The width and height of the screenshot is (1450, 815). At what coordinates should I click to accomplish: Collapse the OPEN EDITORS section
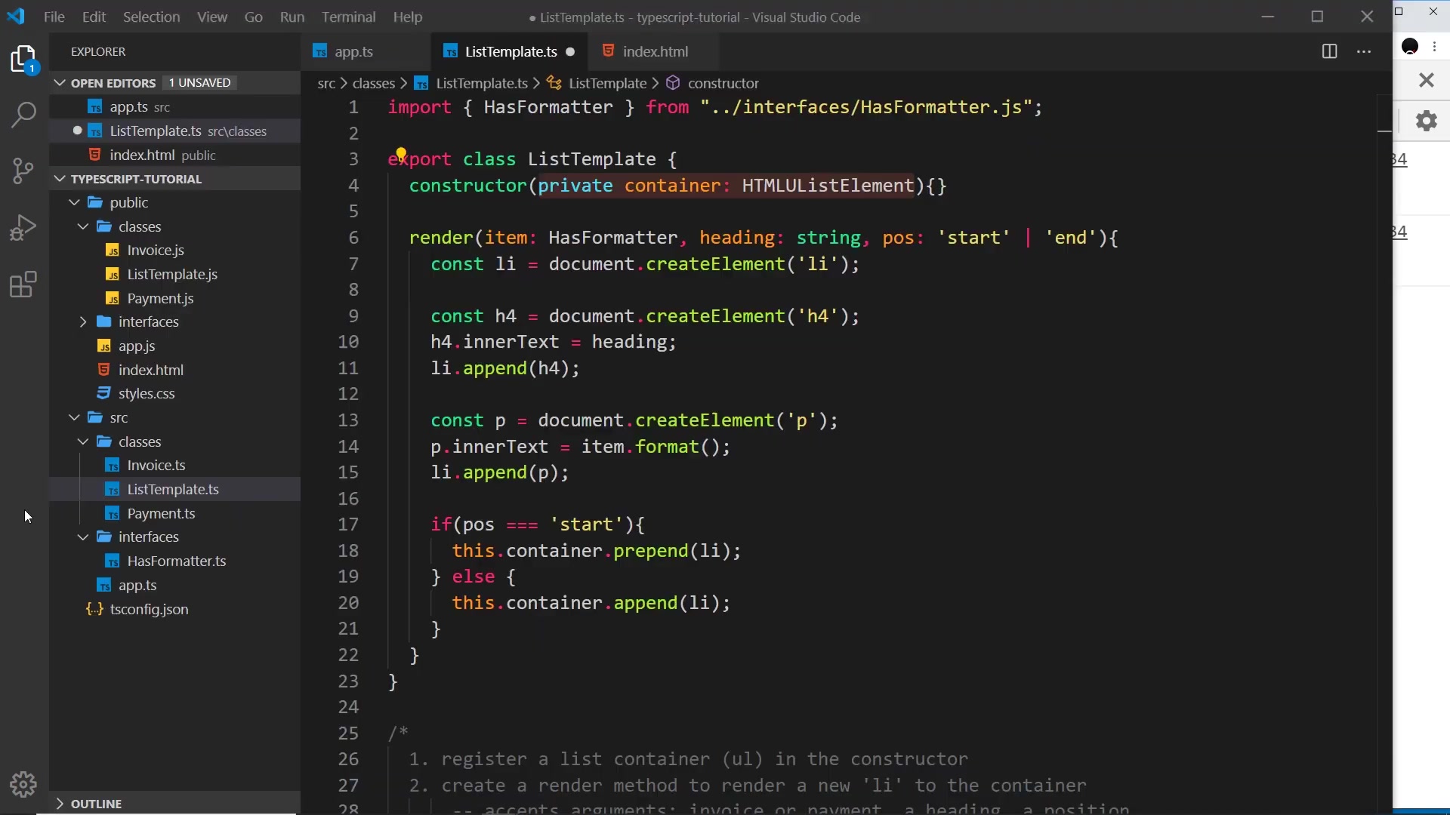point(60,83)
